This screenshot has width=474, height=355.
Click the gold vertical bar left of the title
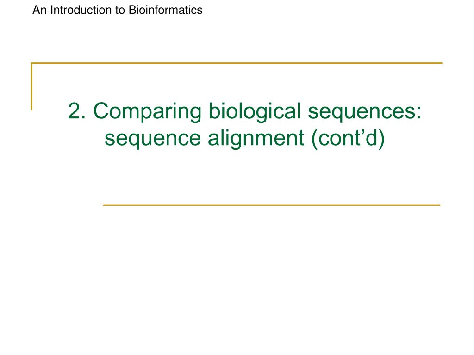[32, 86]
